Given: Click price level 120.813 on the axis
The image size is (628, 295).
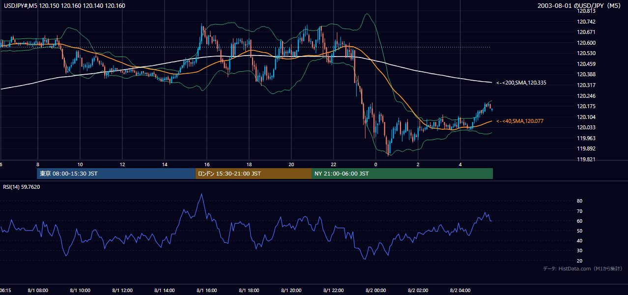Looking at the screenshot, I should (587, 11).
